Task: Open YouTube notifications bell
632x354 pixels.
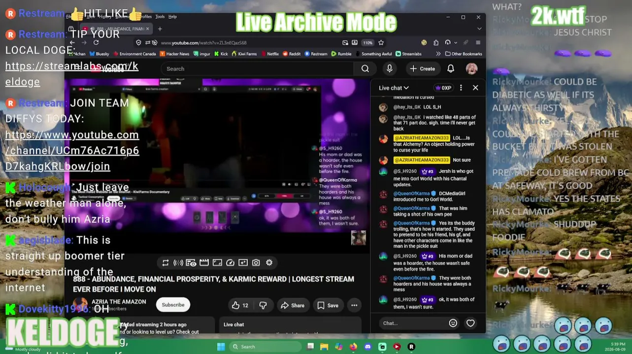Action: point(451,69)
